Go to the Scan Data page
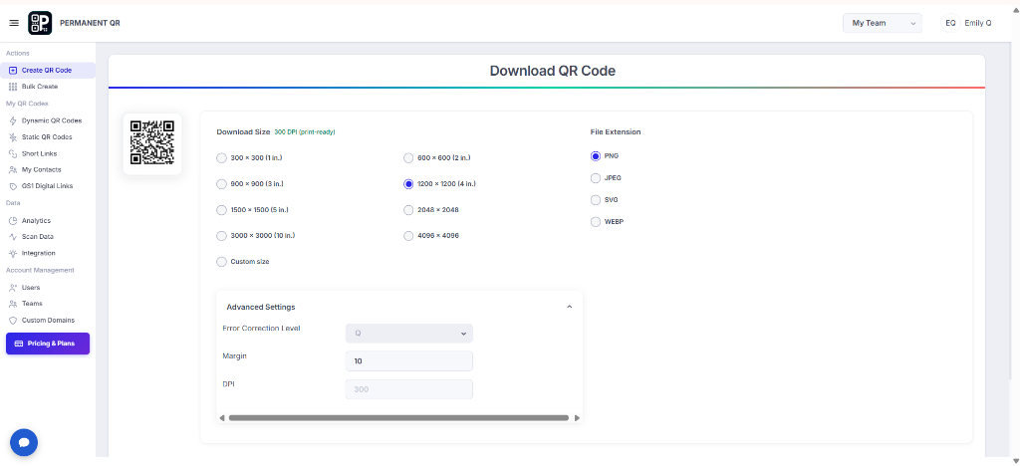This screenshot has height=466, width=1020. [38, 237]
